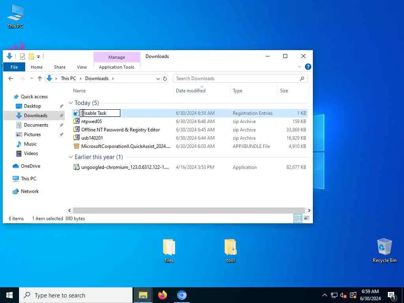
Task: Click the ungoogled-chromium installer icon
Action: tap(76, 167)
